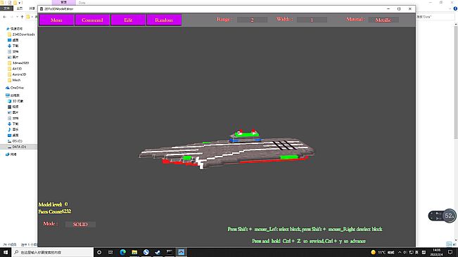Open Explorer Manage ribbon tab
This screenshot has width=458, height=257.
pyautogui.click(x=64, y=2)
